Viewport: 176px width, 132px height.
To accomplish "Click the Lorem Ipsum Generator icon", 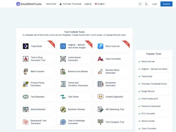I will (63, 59).
